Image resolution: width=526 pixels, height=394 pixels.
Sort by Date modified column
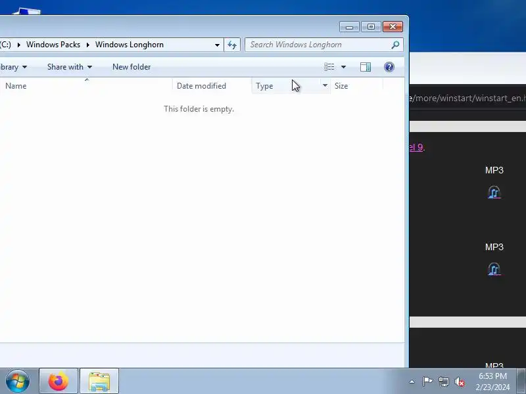tap(212, 86)
